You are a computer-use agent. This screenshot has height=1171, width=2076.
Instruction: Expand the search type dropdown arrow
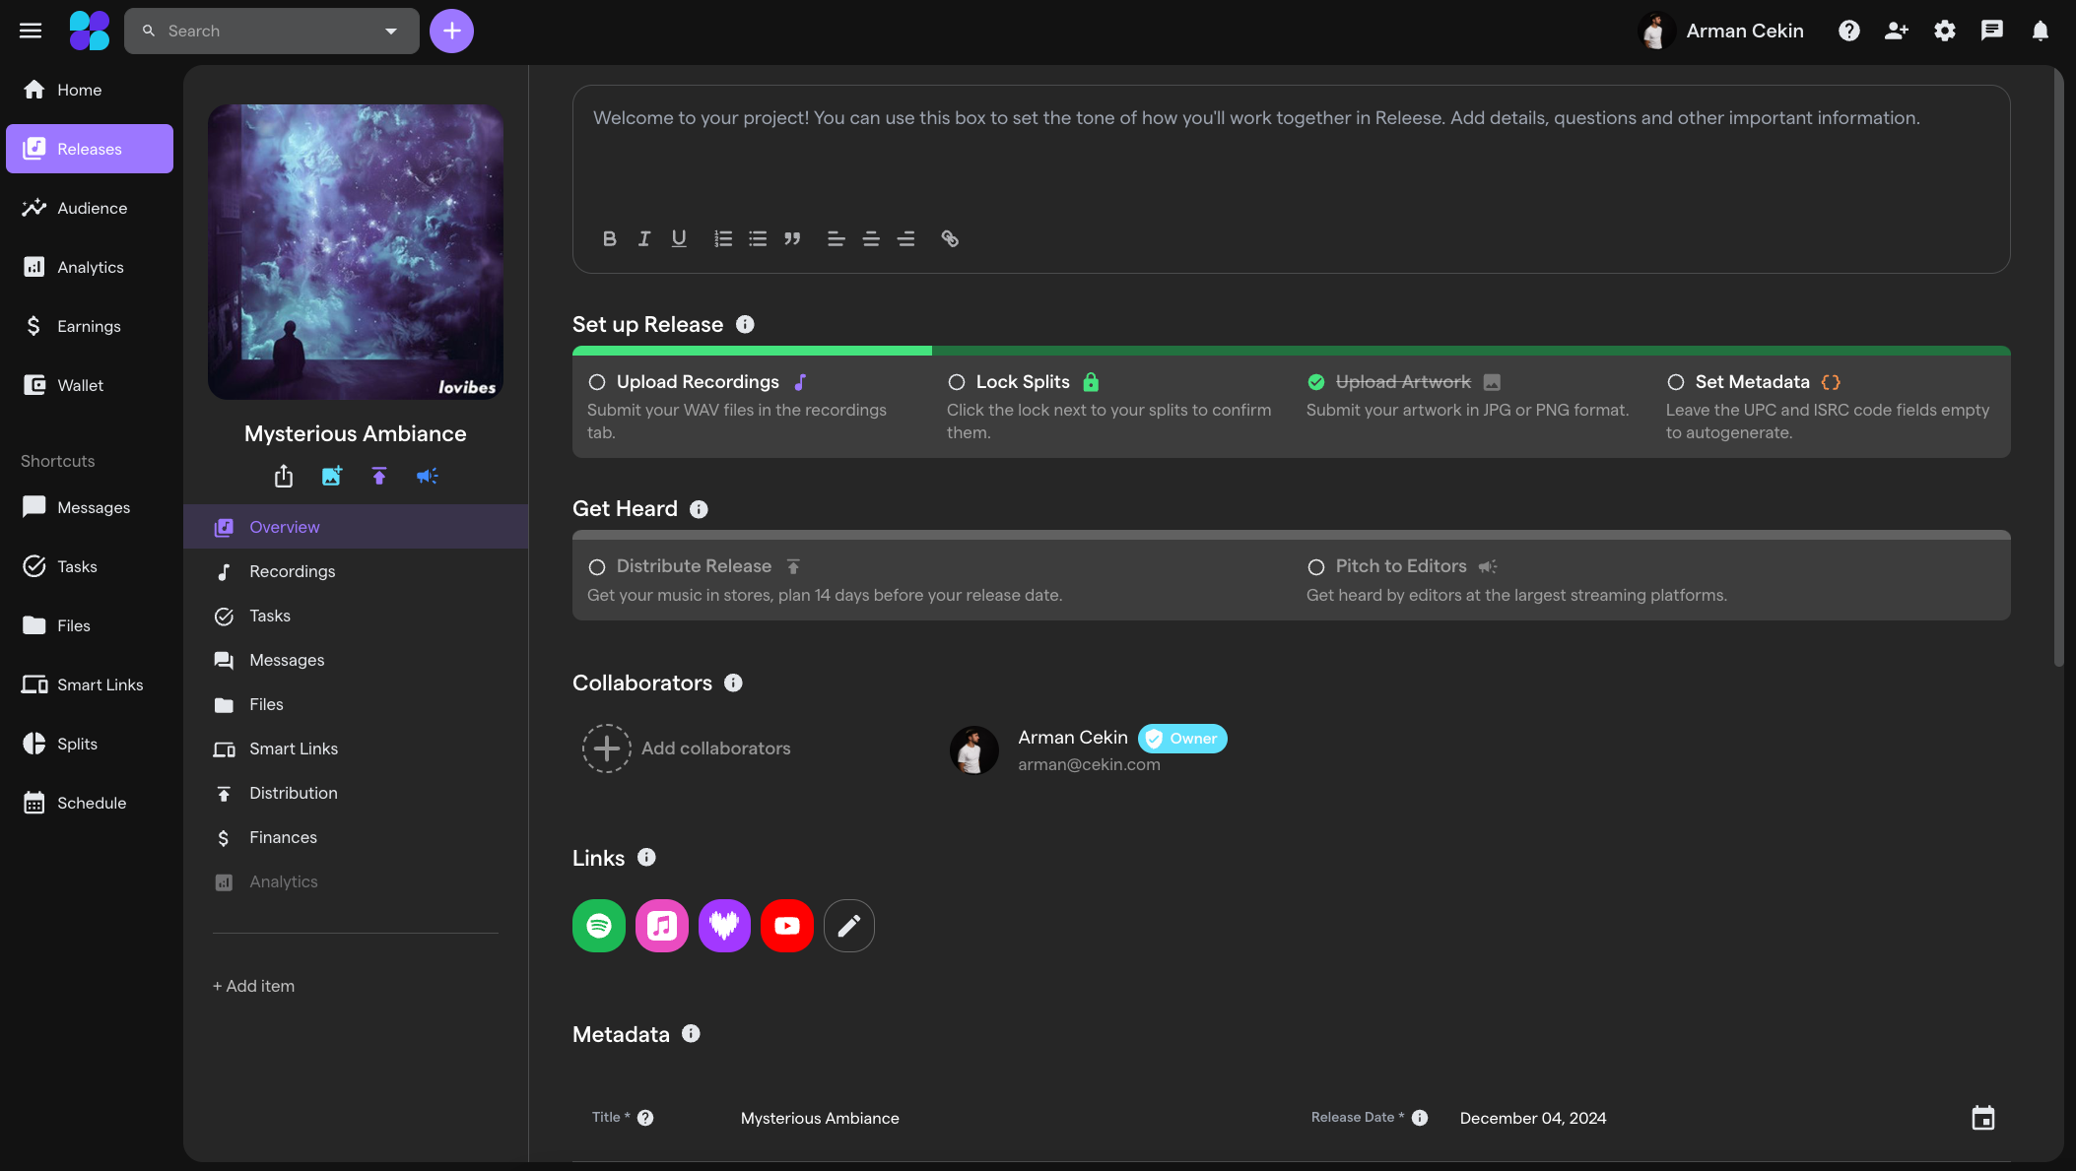pyautogui.click(x=391, y=31)
